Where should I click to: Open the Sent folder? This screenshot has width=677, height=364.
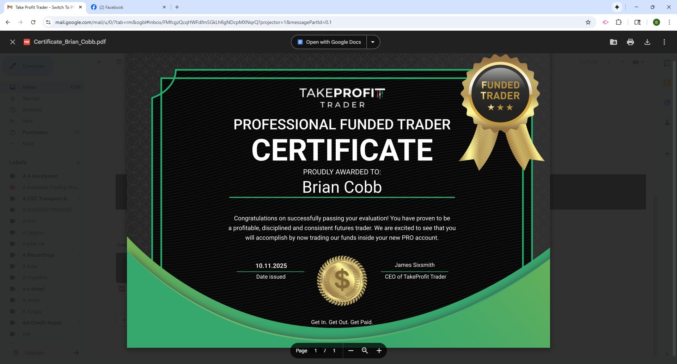(42, 121)
